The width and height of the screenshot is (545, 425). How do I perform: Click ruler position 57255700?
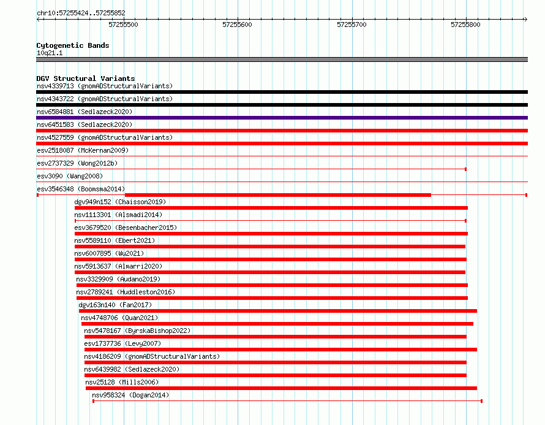(x=351, y=25)
